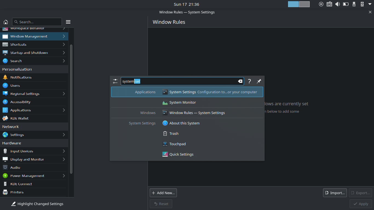The image size is (374, 210).
Task: Expand the Applications chevron in sidebar
Action: click(64, 110)
